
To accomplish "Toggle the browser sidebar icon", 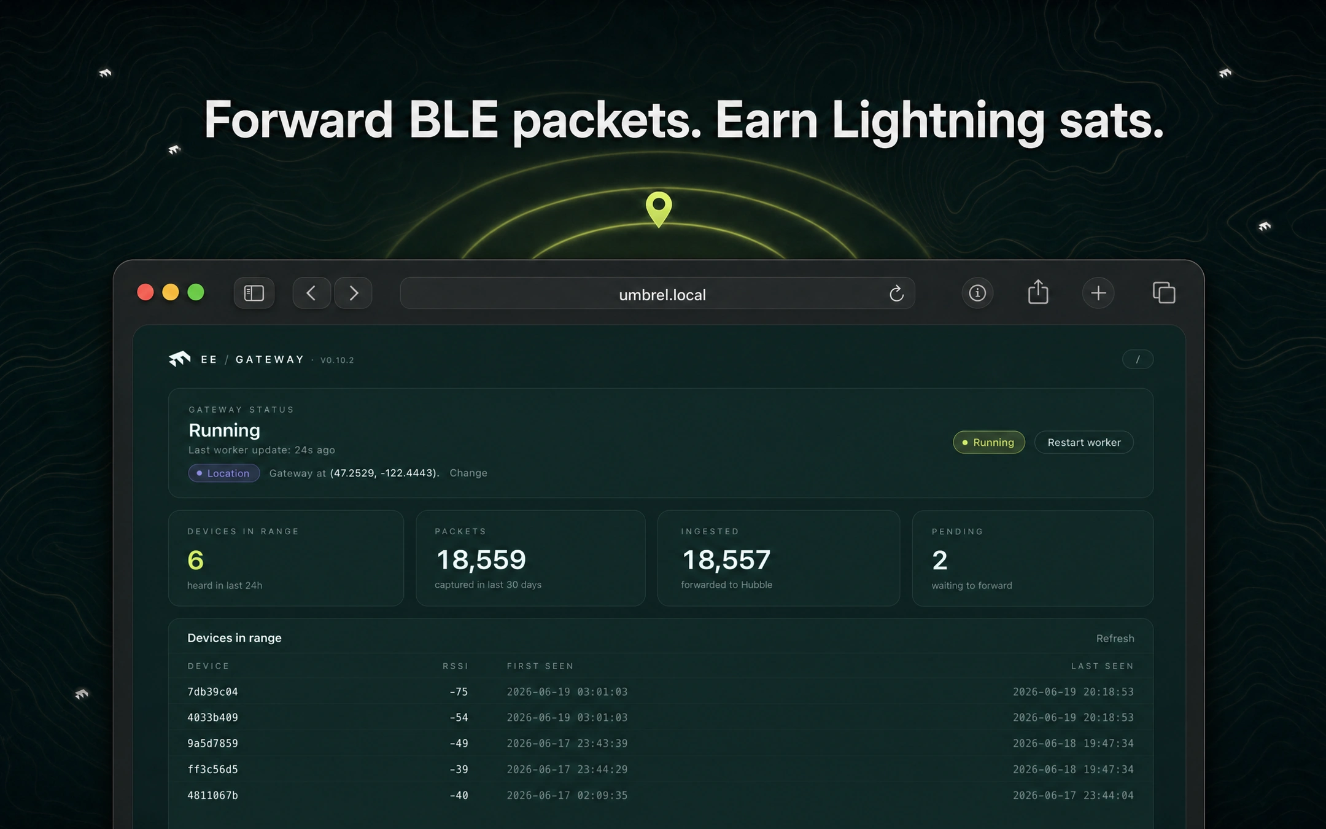I will (x=254, y=293).
